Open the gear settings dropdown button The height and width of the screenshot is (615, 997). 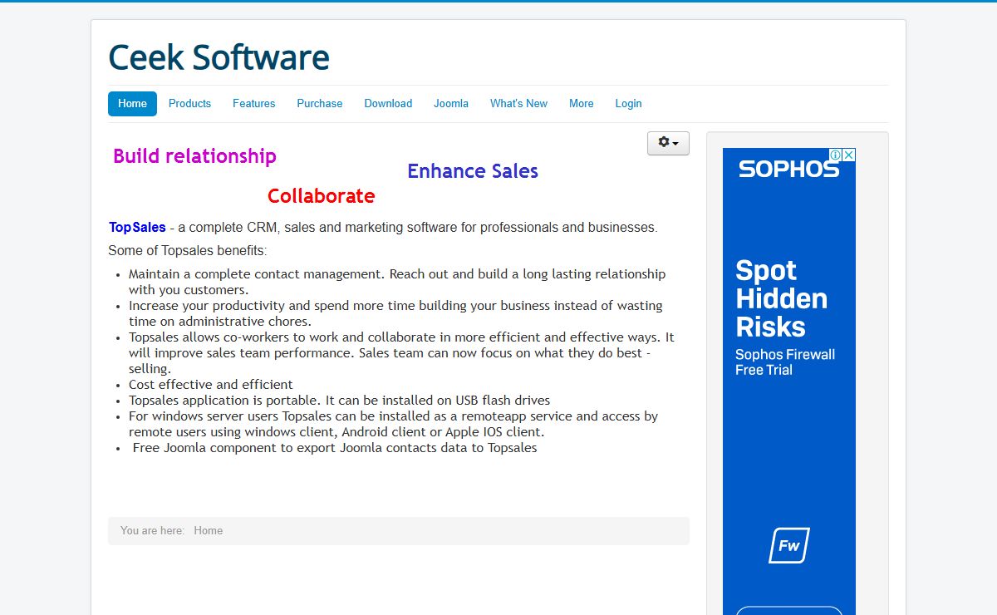click(x=668, y=143)
